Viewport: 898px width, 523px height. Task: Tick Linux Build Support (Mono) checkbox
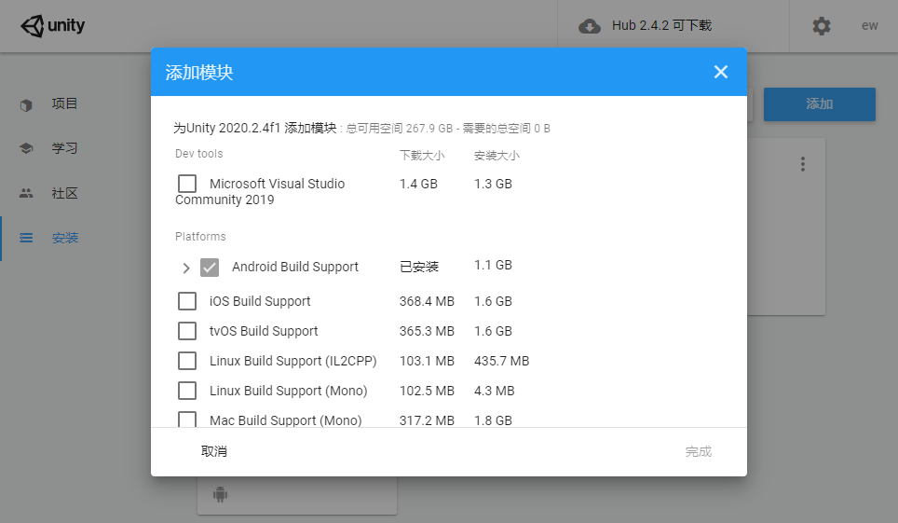tap(187, 391)
